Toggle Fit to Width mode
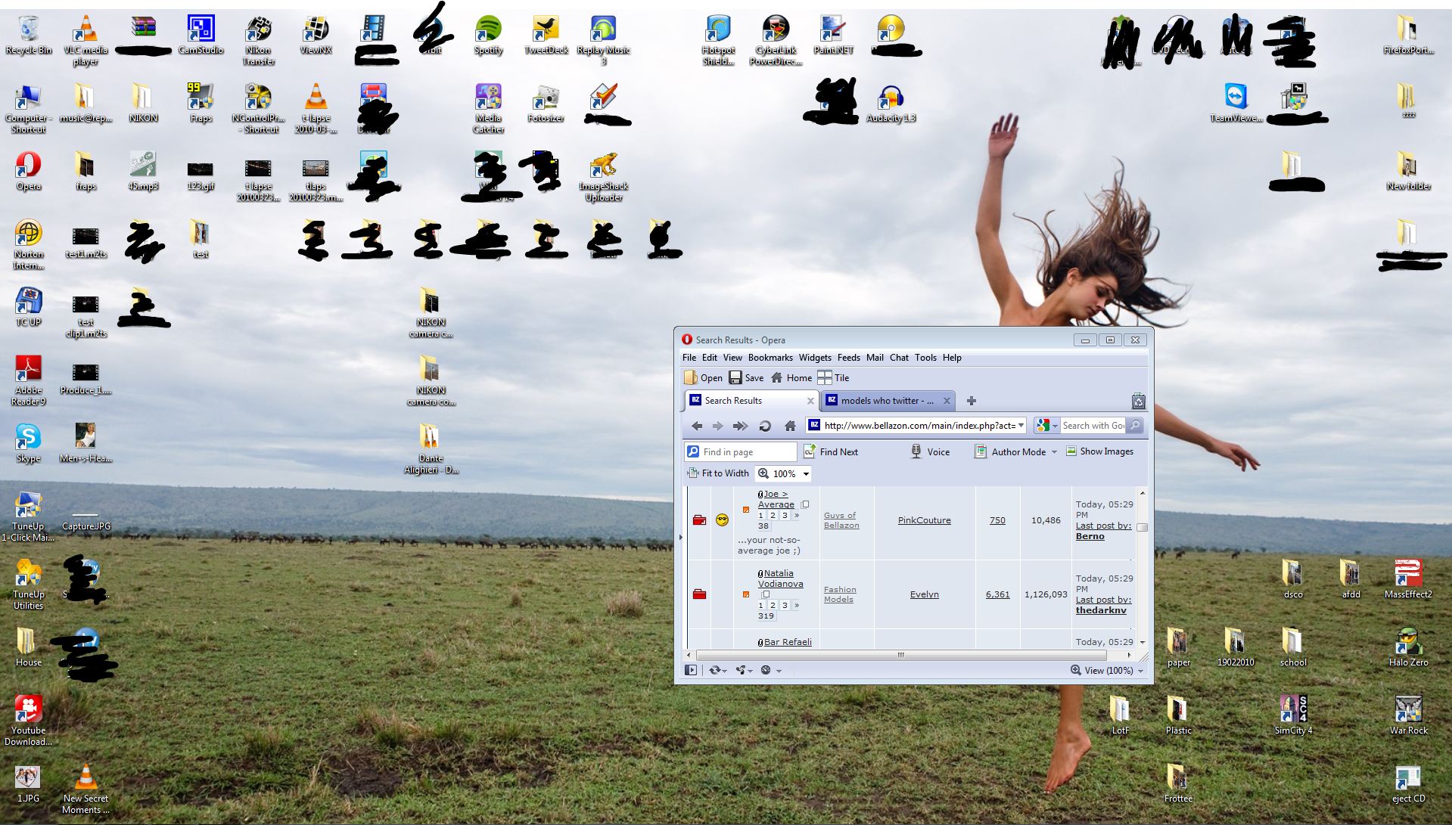The image size is (1452, 825). point(717,473)
